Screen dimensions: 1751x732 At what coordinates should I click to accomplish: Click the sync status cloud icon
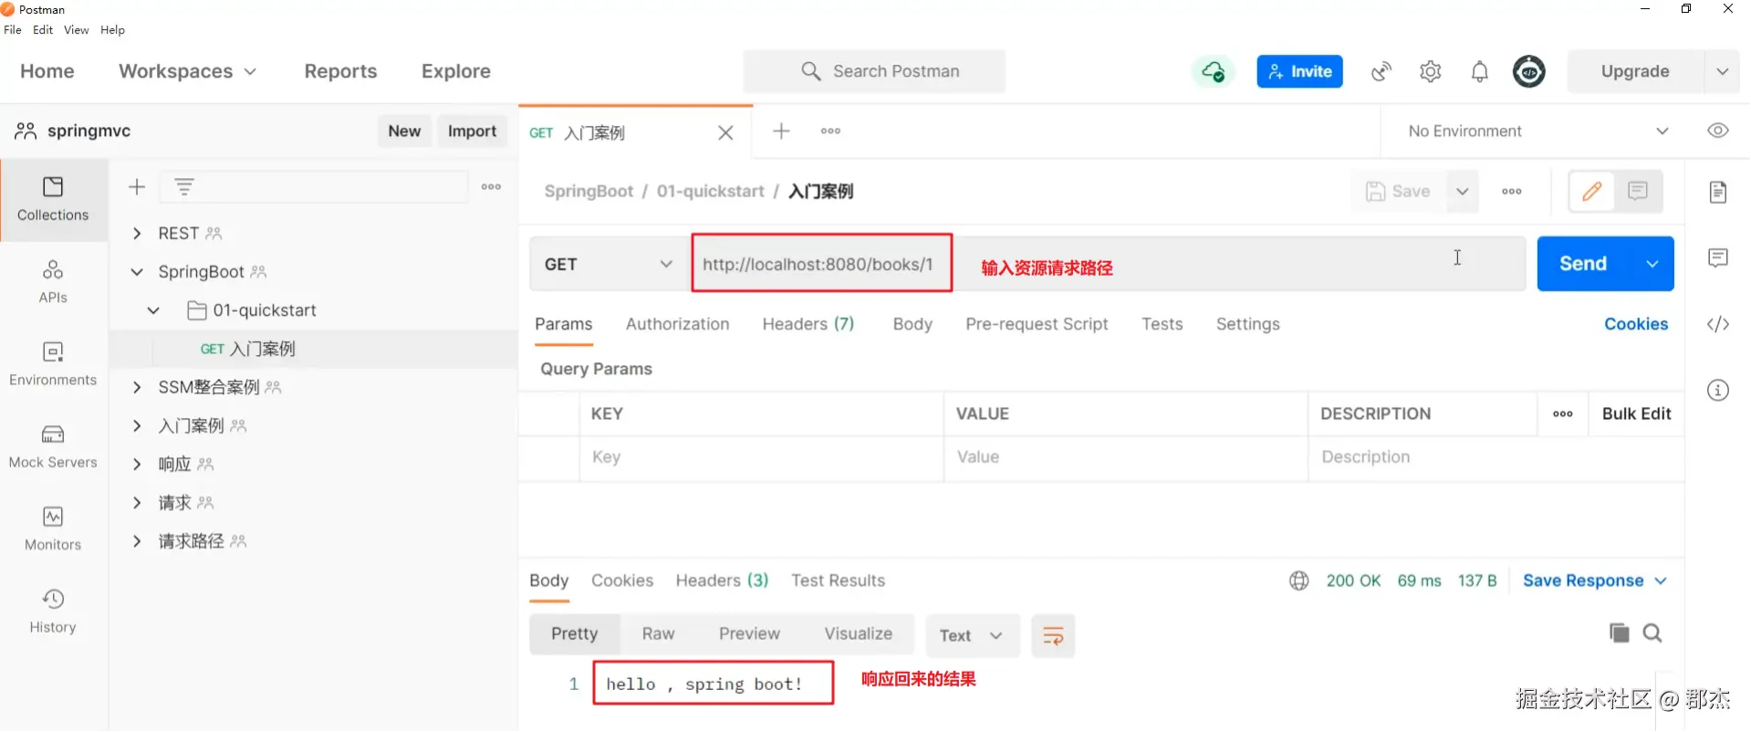[1213, 71]
